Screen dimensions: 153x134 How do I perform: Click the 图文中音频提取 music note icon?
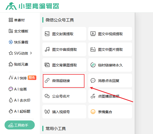pos(47,49)
